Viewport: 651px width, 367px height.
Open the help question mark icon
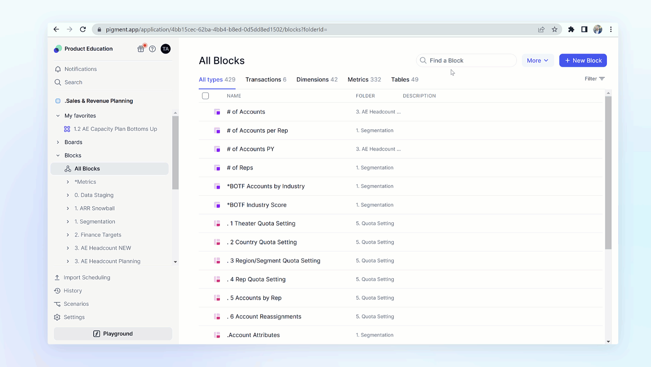[x=153, y=49]
